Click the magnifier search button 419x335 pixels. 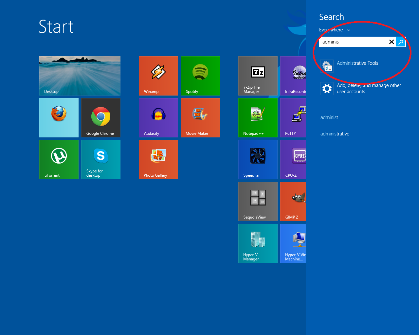pyautogui.click(x=401, y=42)
